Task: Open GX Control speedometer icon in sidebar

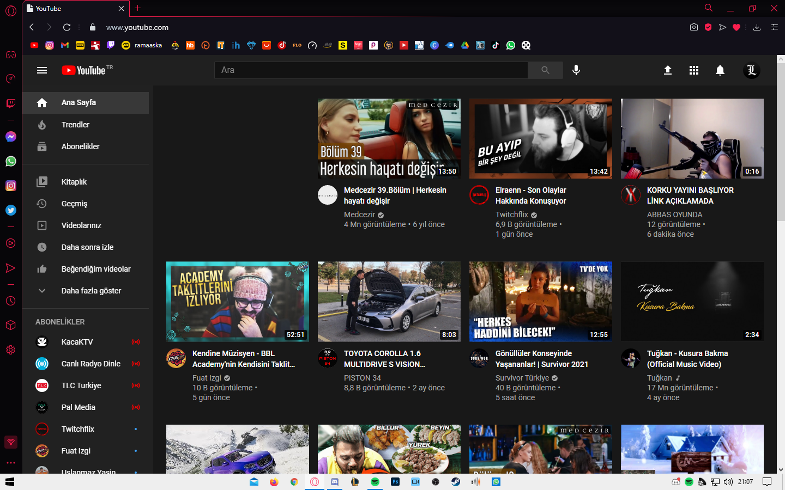Action: (x=11, y=79)
